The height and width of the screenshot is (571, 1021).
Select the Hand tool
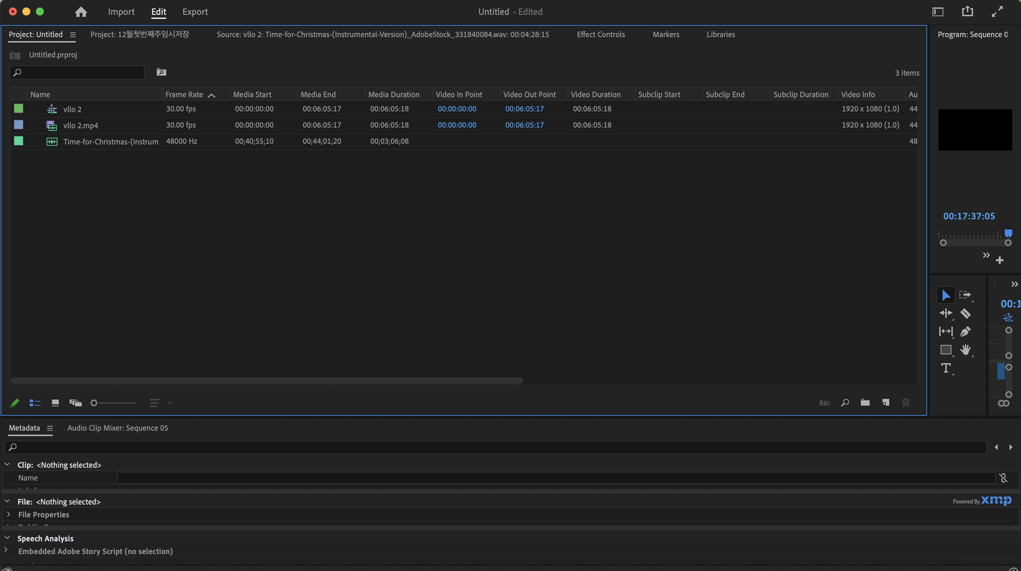tap(965, 350)
